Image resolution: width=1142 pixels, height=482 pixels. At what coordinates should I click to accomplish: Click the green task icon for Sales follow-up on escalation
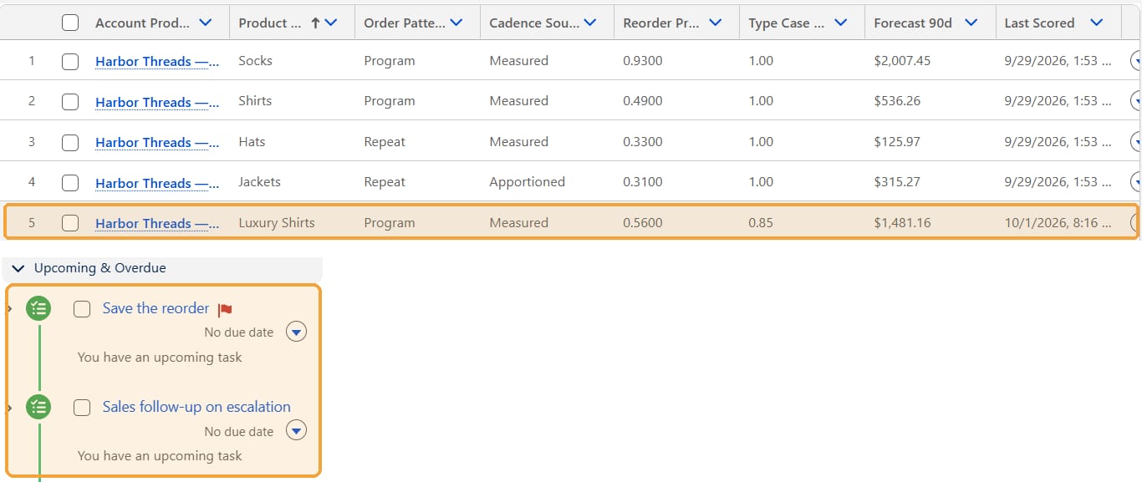pos(38,408)
